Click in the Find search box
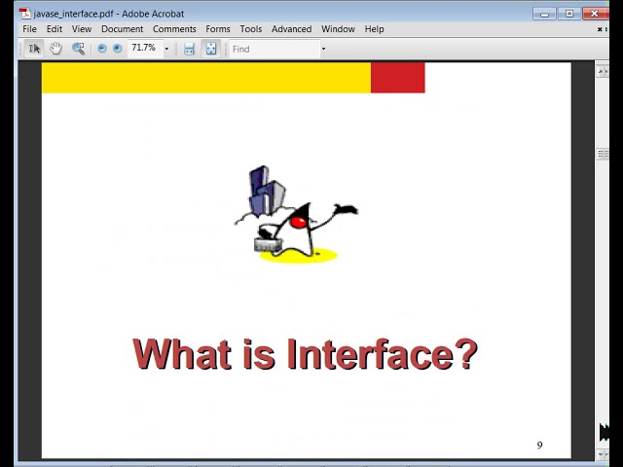This screenshot has height=467, width=623. click(x=275, y=49)
